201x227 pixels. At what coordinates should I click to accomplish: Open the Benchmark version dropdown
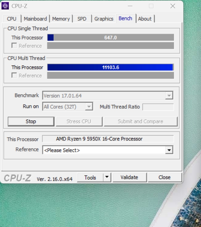click(x=108, y=95)
